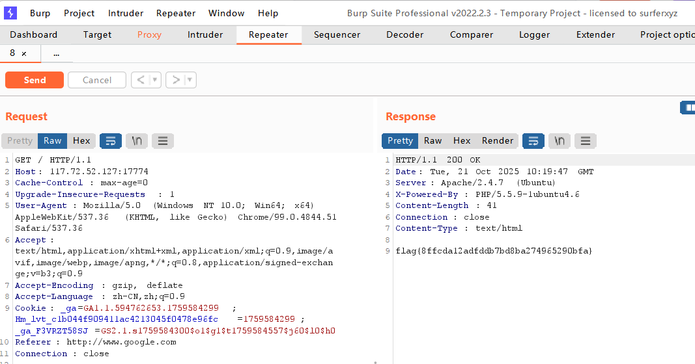Open the Project menu
The width and height of the screenshot is (695, 364).
[79, 13]
